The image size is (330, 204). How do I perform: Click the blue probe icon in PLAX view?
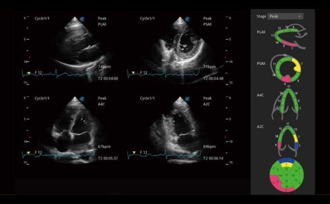pos(82,19)
